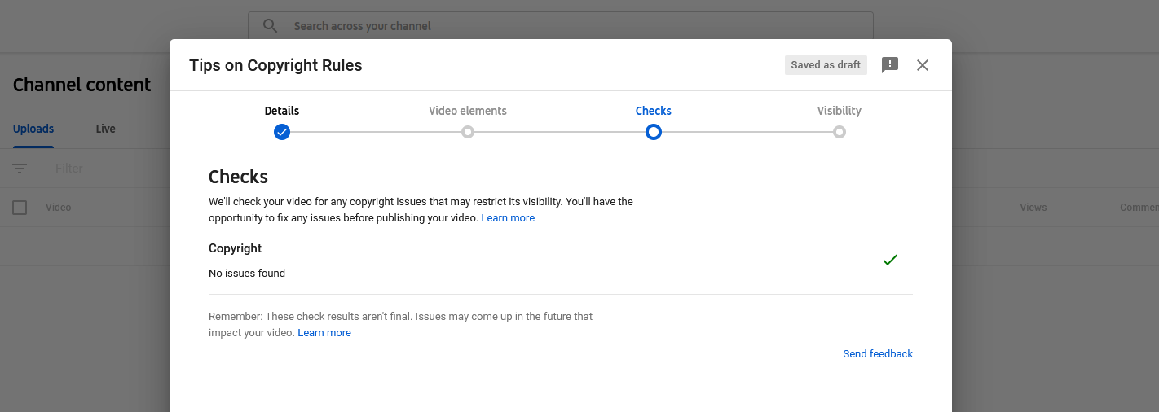Switch to the Uploads tab
Image resolution: width=1159 pixels, height=412 pixels.
(x=33, y=129)
